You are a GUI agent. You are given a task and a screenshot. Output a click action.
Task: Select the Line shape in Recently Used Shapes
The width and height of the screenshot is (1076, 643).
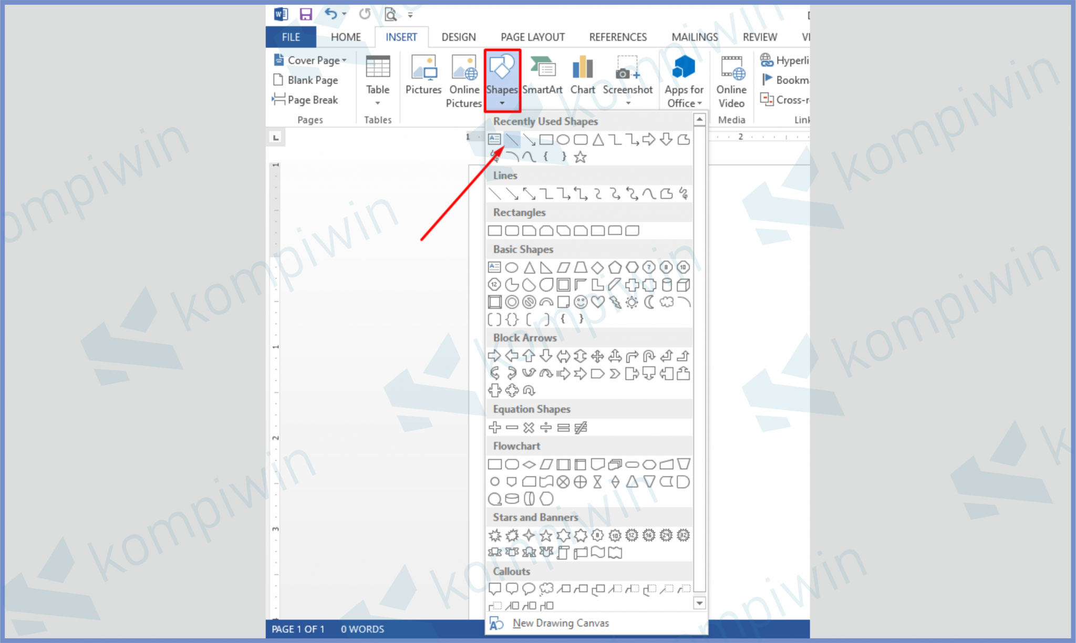click(512, 140)
